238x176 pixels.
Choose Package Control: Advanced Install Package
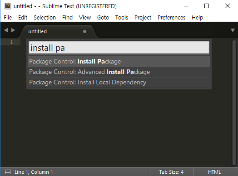click(119, 72)
